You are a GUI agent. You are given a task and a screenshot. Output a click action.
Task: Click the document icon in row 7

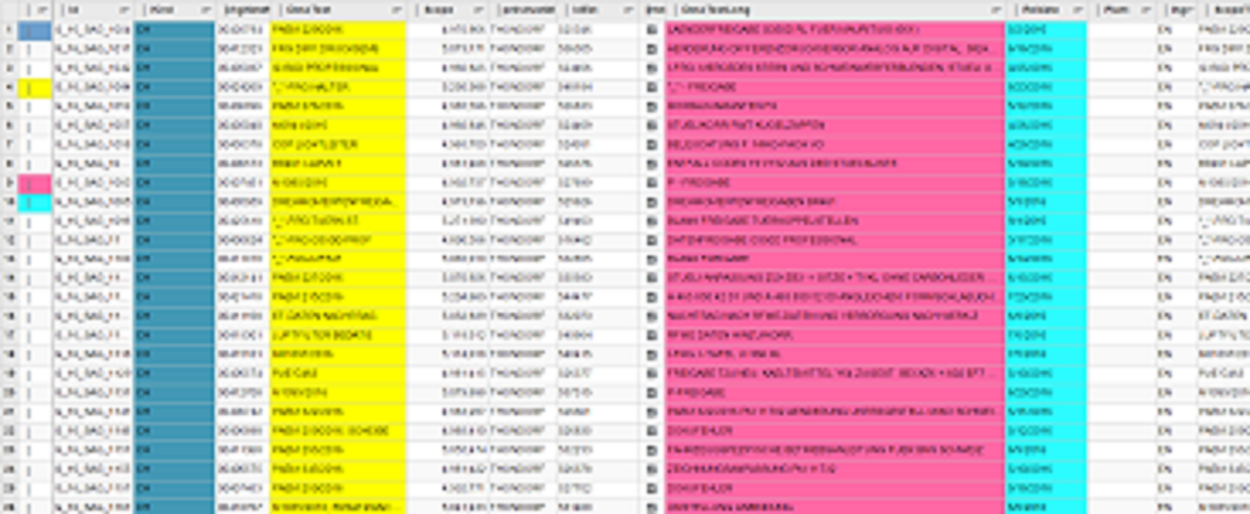(x=652, y=145)
